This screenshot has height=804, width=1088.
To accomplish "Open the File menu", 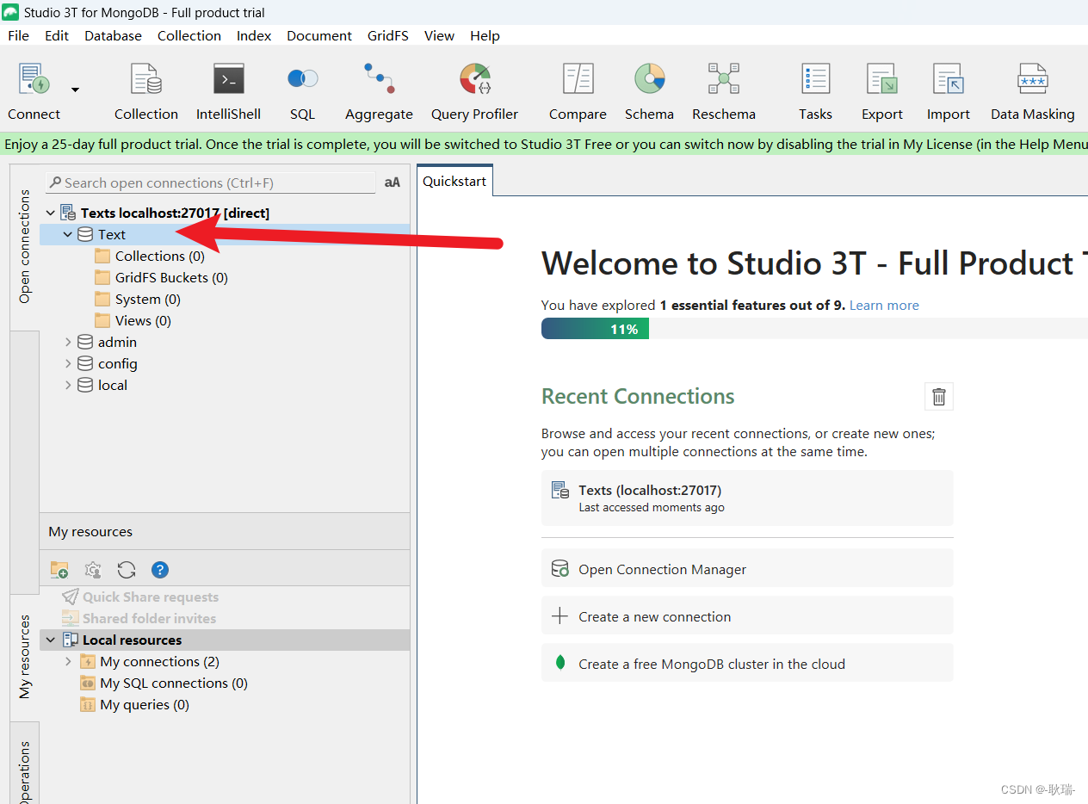I will (x=18, y=35).
